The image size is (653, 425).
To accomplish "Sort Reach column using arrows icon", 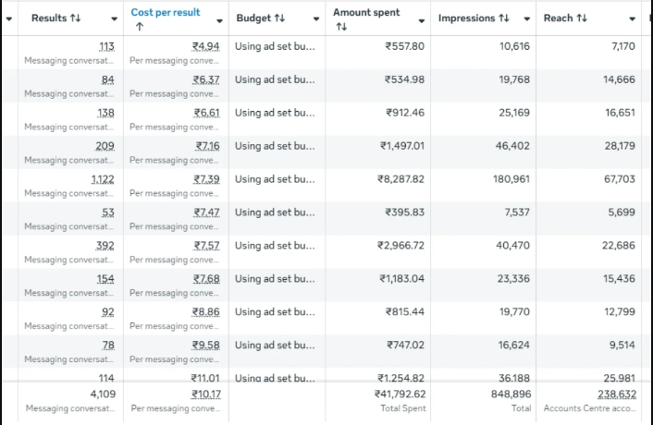I will point(582,18).
